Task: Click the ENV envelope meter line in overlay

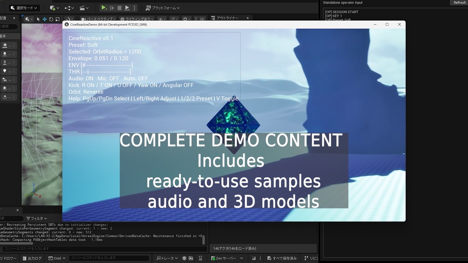Action: [101, 65]
